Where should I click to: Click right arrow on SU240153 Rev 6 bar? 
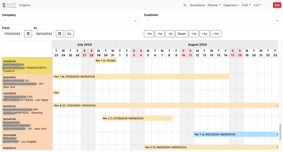coord(277,105)
